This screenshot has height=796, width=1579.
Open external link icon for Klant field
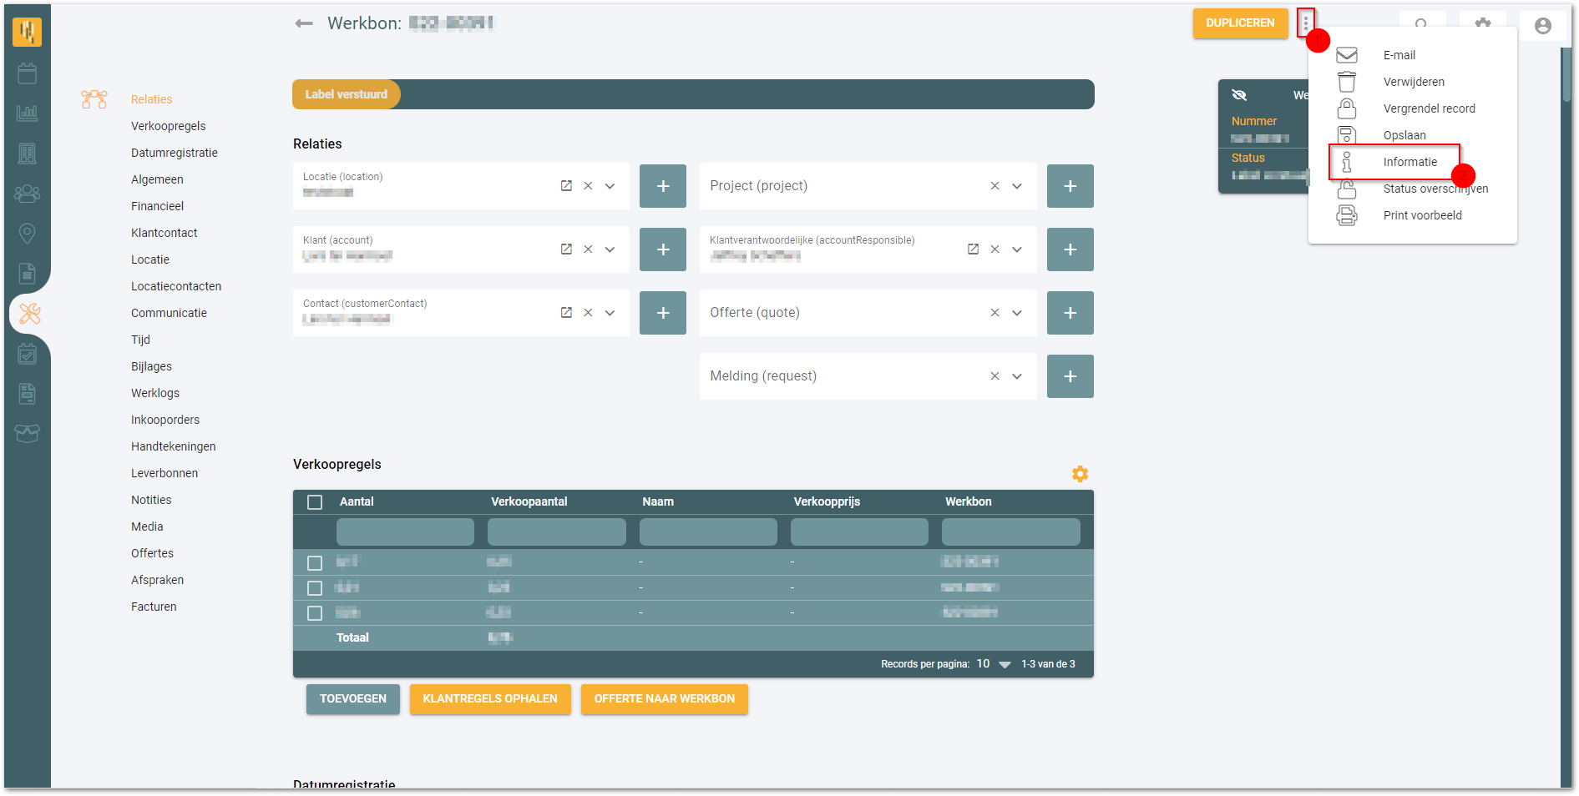(x=566, y=249)
